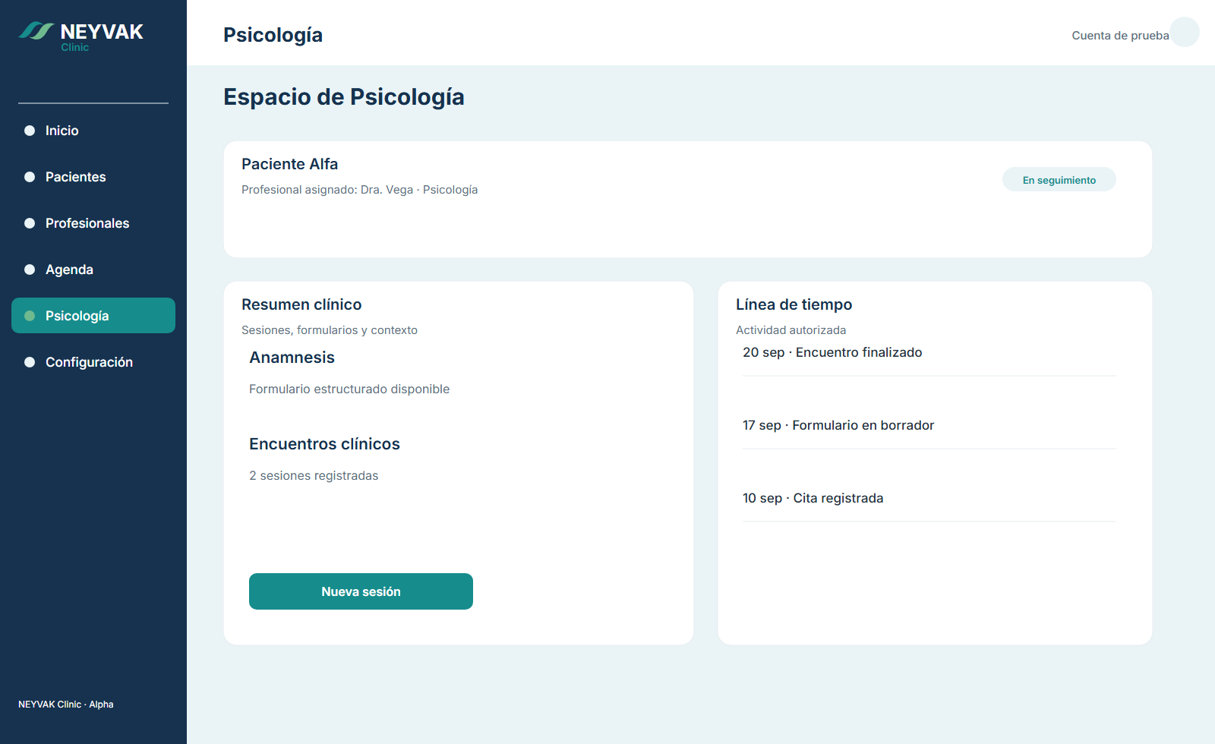The image size is (1215, 744).
Task: Click the Profesional asignado Dra. Vega line
Action: click(360, 190)
